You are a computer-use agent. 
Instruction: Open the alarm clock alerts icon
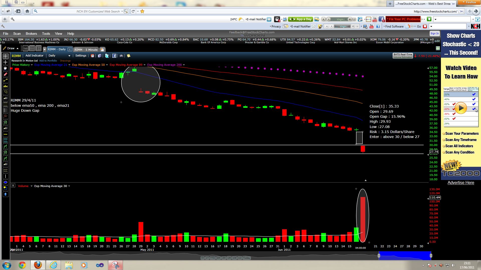tap(92, 56)
